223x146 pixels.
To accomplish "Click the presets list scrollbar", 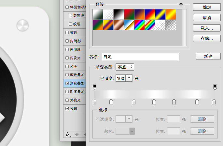I will coord(184,28).
